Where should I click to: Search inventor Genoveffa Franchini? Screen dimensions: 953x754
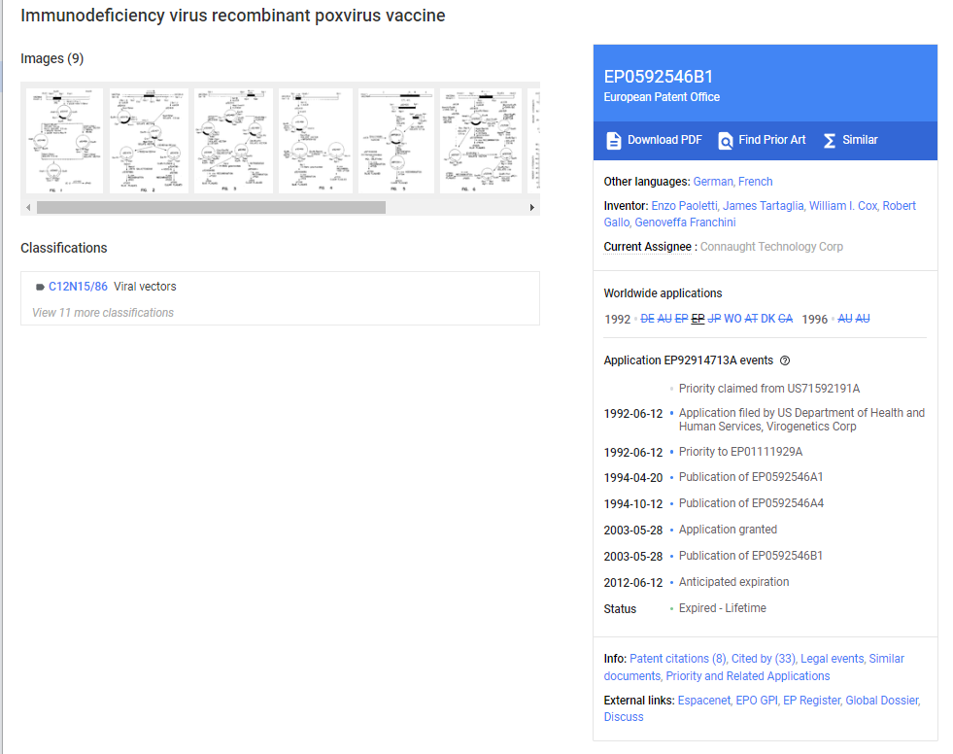685,223
